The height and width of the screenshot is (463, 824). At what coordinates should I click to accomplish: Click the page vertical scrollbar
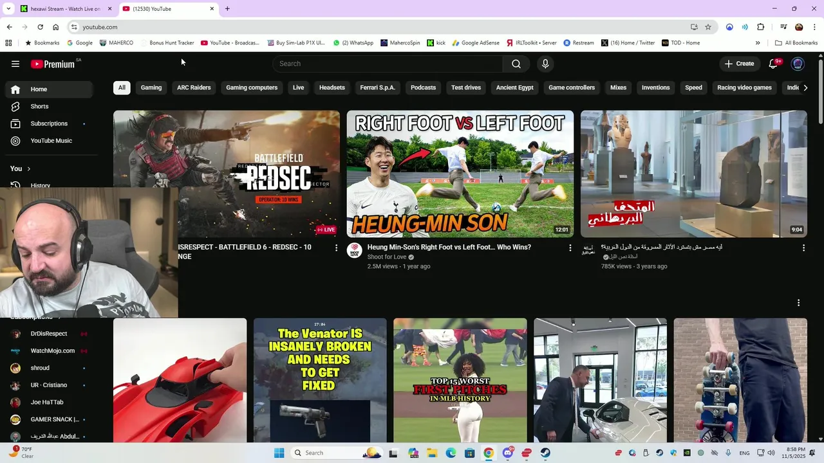[820, 90]
